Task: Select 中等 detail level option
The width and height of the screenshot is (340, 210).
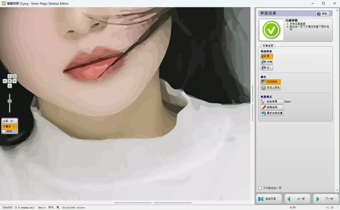Action: pos(266,62)
